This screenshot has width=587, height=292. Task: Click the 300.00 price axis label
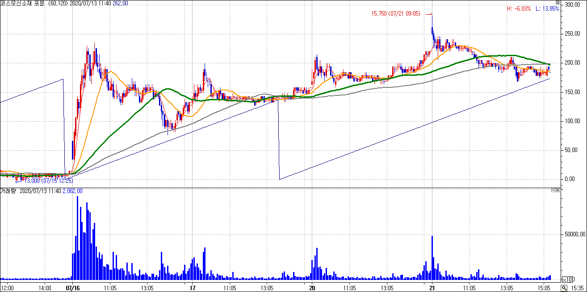(572, 4)
